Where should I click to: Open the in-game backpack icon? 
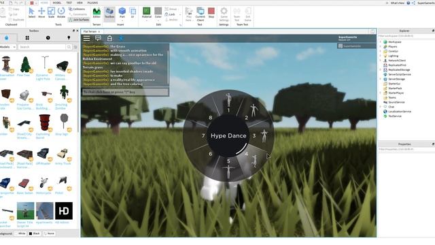[x=109, y=38]
